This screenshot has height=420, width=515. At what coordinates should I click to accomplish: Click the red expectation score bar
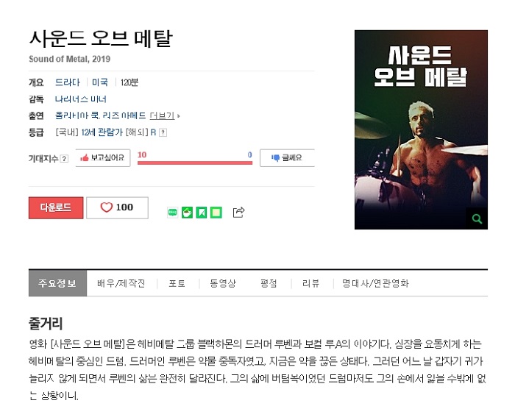195,163
